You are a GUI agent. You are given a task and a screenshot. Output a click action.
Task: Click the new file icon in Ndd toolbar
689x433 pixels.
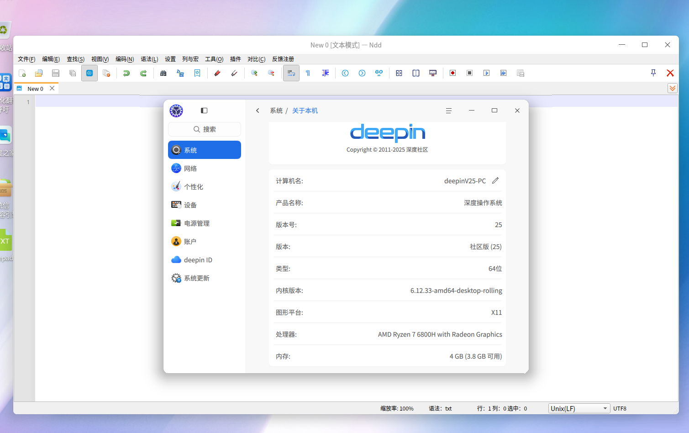22,73
